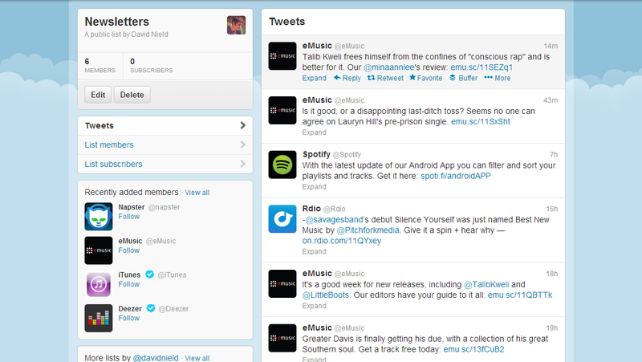
Task: Open @LittleBoots mention link
Action: (x=326, y=295)
